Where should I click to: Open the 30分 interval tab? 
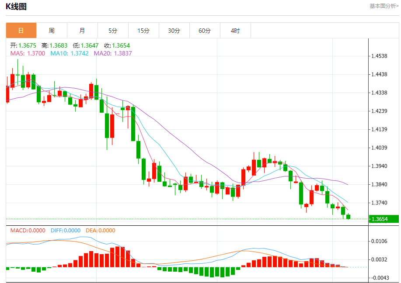(174, 31)
